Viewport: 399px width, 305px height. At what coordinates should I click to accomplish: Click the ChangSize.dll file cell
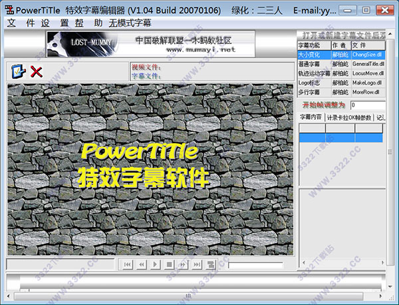(368, 55)
